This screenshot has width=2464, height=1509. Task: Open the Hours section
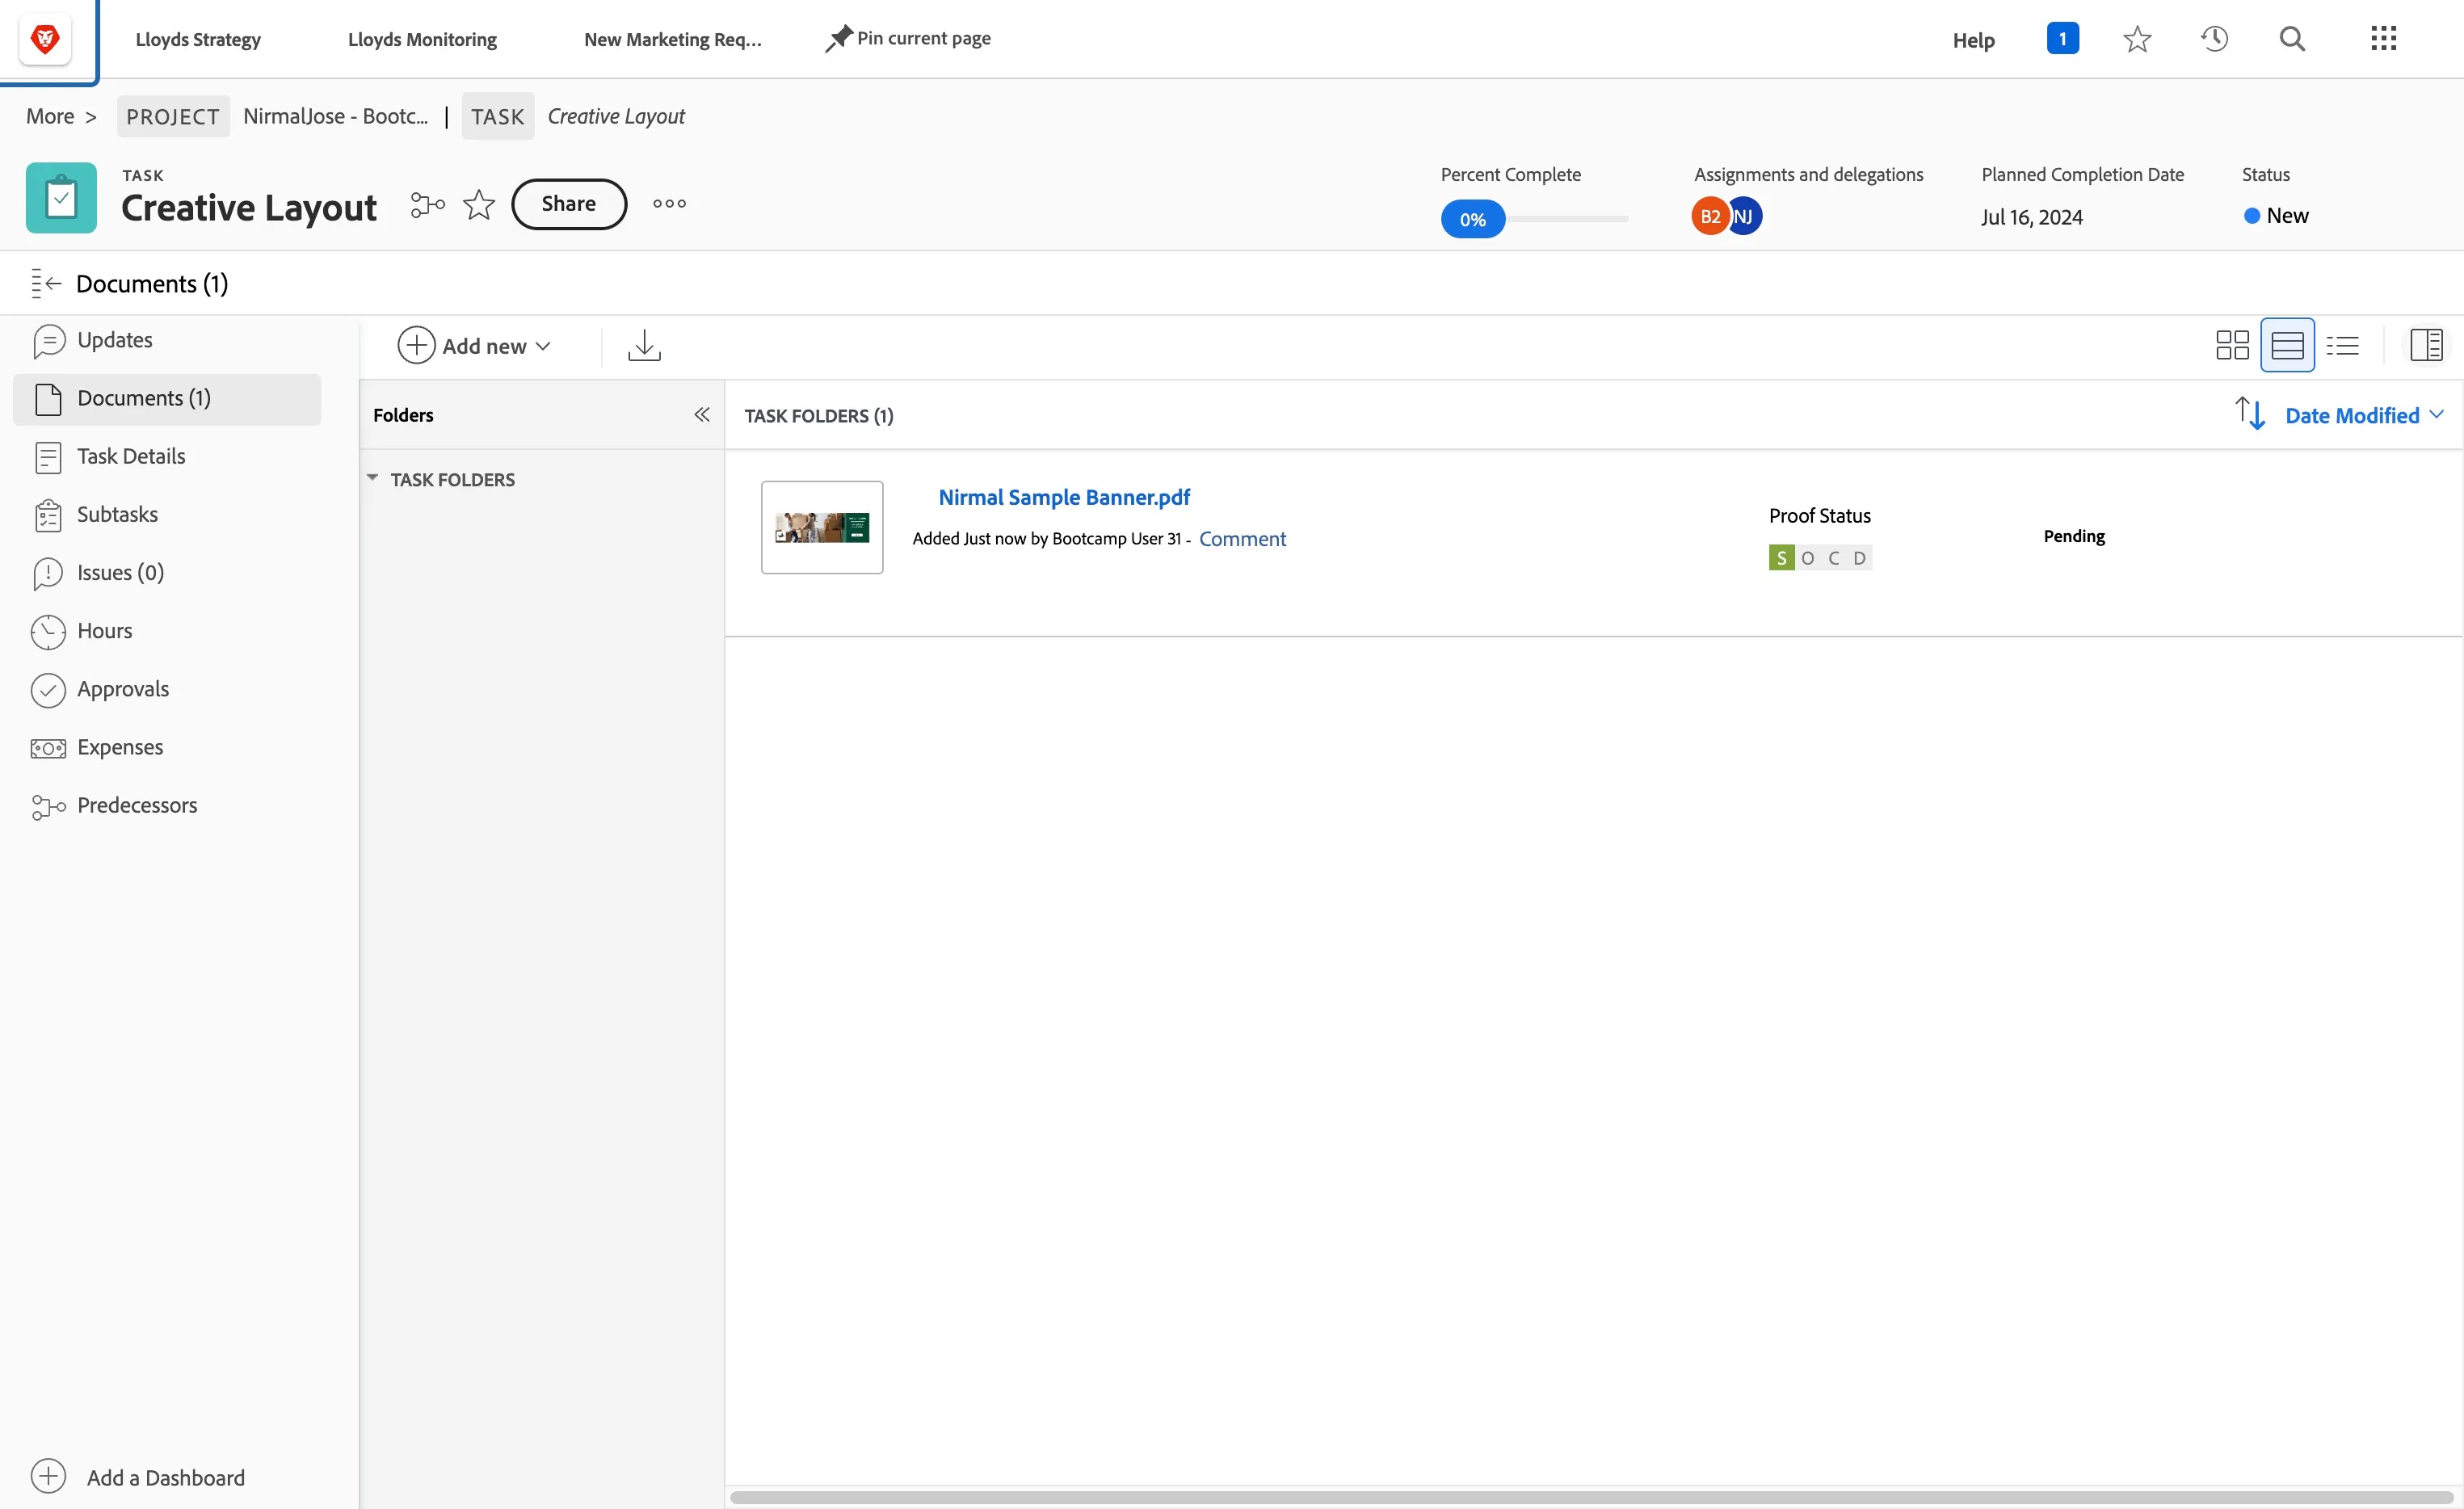tap(167, 631)
